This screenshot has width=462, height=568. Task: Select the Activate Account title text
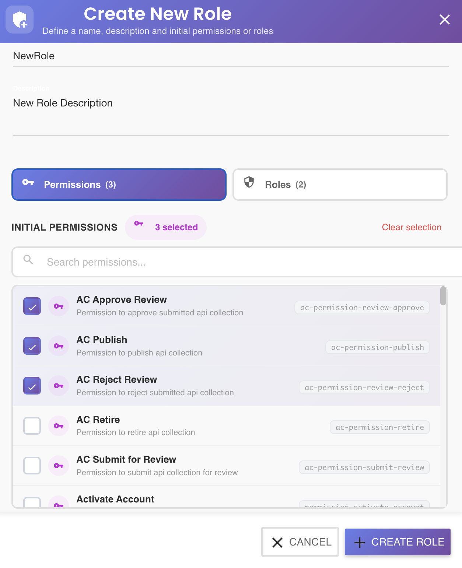(115, 499)
